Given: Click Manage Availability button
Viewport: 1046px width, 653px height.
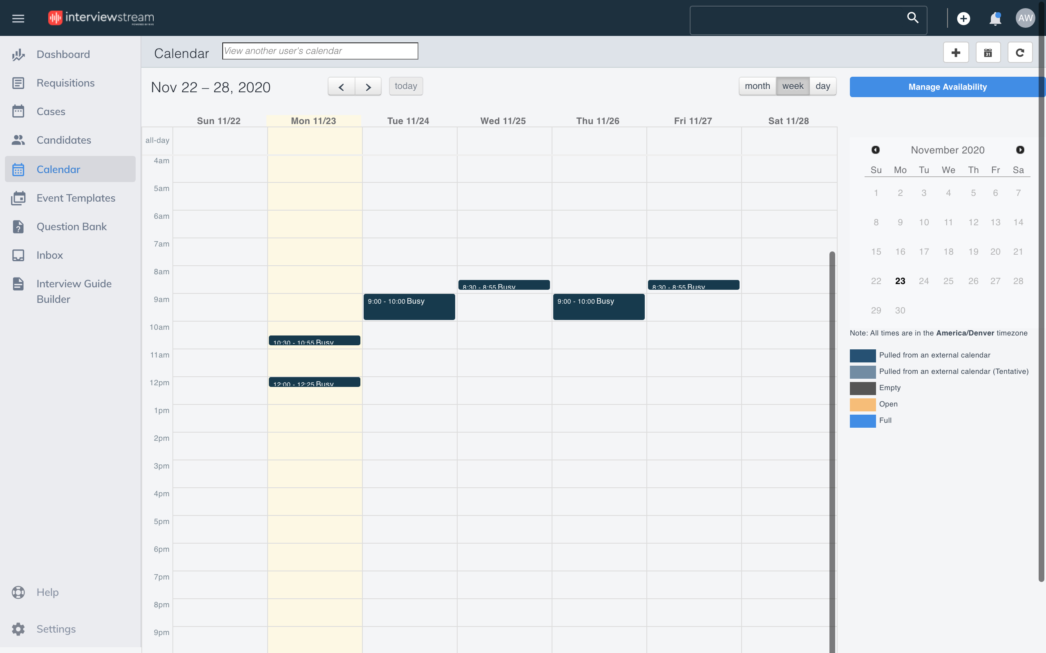Looking at the screenshot, I should (948, 87).
